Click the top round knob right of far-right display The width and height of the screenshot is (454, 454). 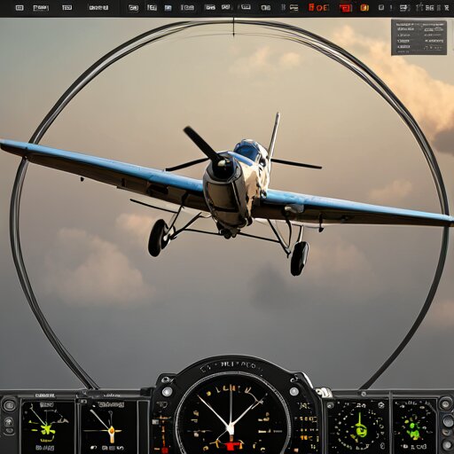click(x=445, y=403)
